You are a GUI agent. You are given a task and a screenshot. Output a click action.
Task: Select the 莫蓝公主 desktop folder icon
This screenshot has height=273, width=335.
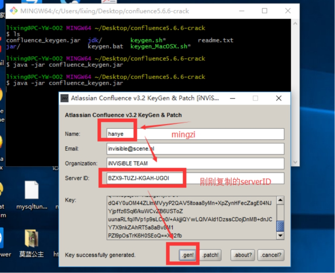(x=31, y=243)
